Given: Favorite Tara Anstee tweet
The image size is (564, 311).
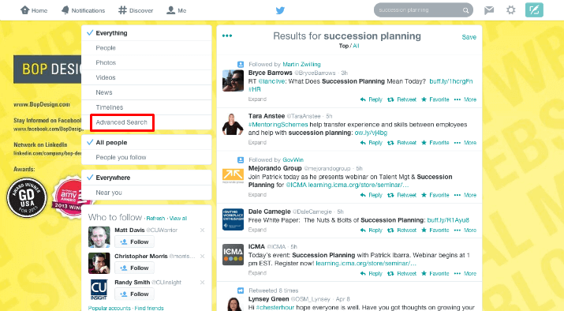Looking at the screenshot, I should 435,143.
